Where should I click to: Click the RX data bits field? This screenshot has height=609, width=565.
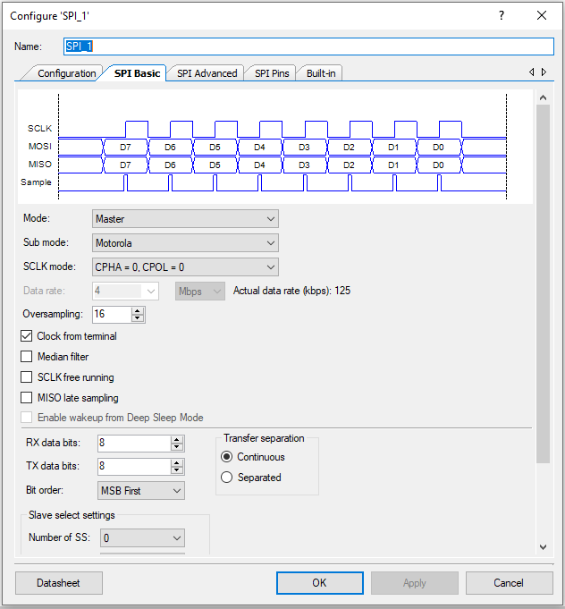(x=134, y=444)
